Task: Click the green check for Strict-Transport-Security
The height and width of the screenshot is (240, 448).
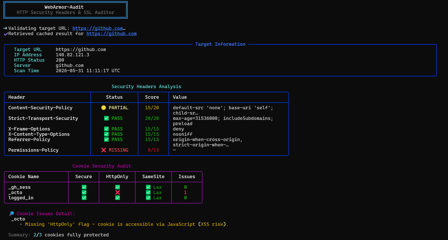Action: click(x=106, y=118)
